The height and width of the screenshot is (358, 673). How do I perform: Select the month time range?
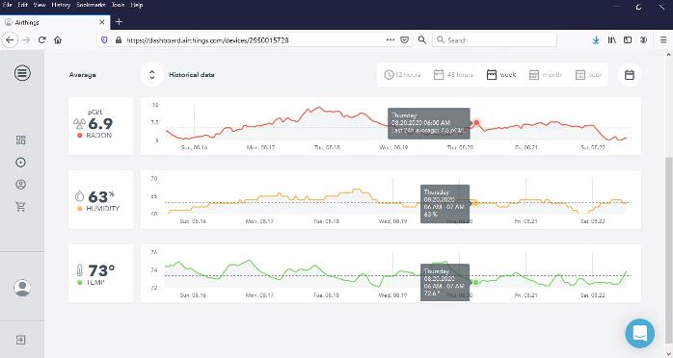click(545, 75)
